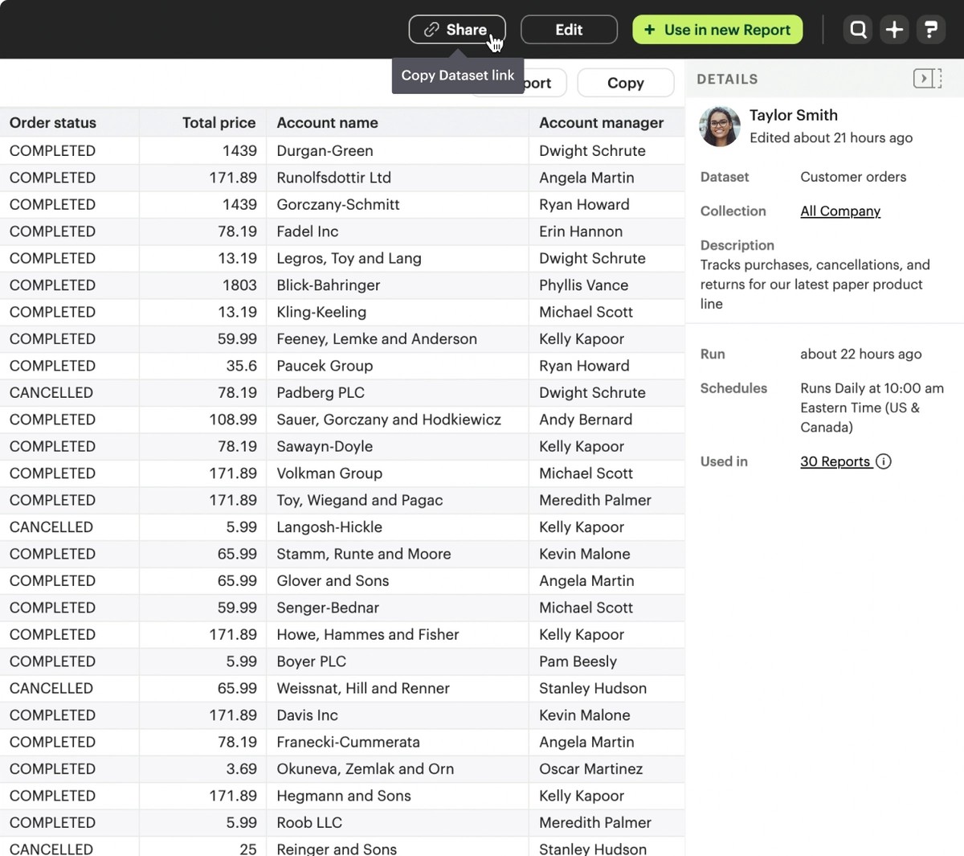Select the Padberg PLC row in the table

pyautogui.click(x=320, y=392)
